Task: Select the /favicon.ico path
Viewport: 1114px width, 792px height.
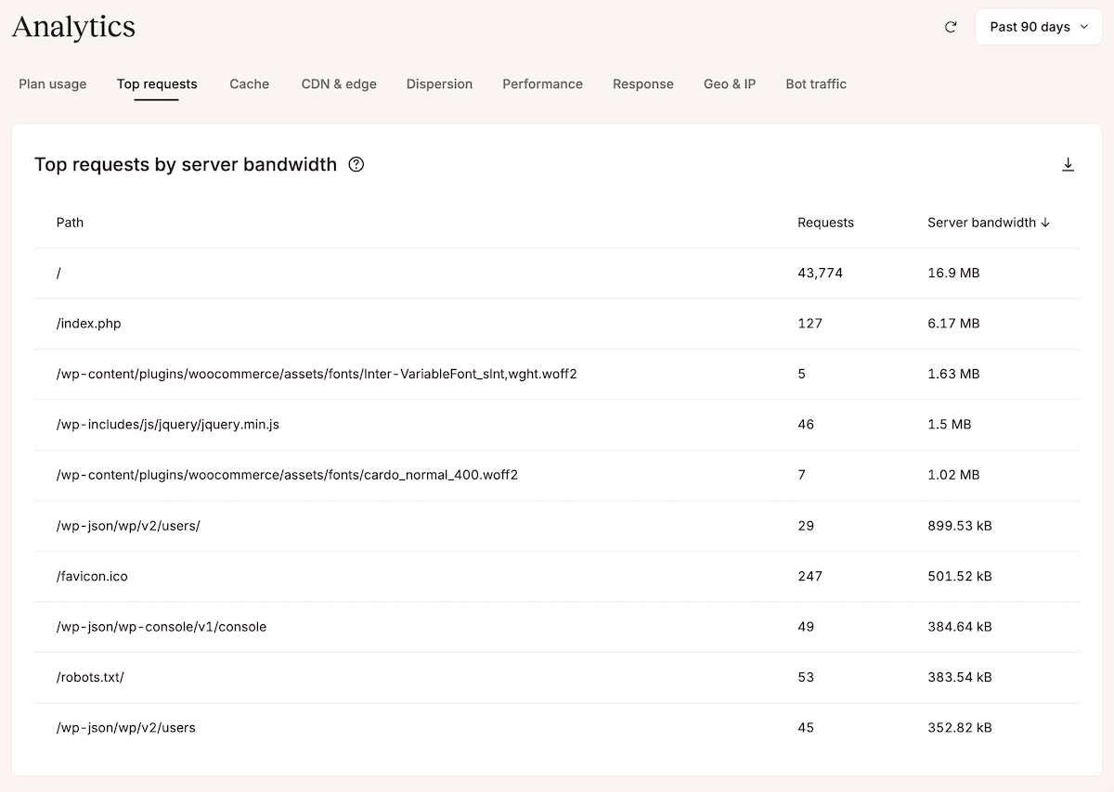Action: click(92, 576)
